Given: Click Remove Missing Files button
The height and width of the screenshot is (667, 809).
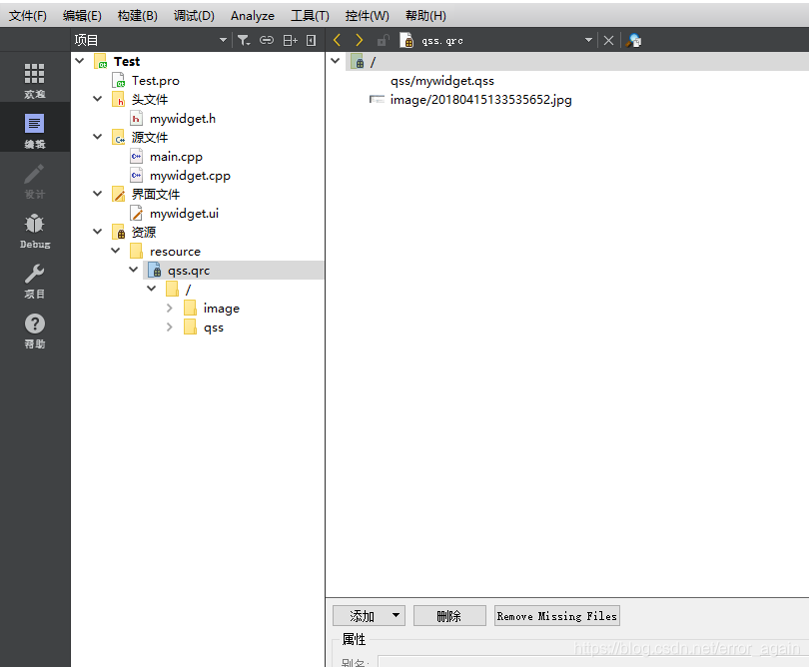Looking at the screenshot, I should [x=556, y=616].
